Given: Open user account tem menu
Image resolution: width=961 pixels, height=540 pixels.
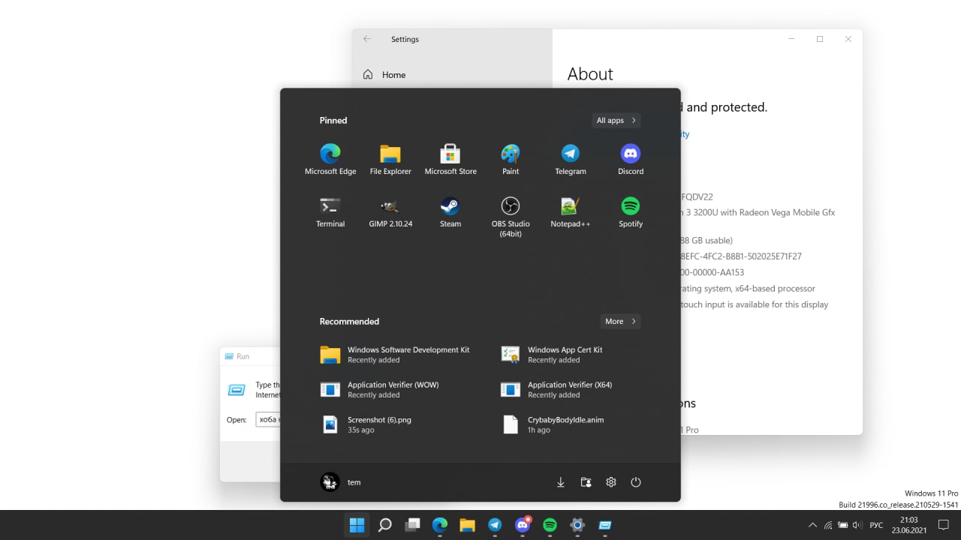Looking at the screenshot, I should click(341, 482).
